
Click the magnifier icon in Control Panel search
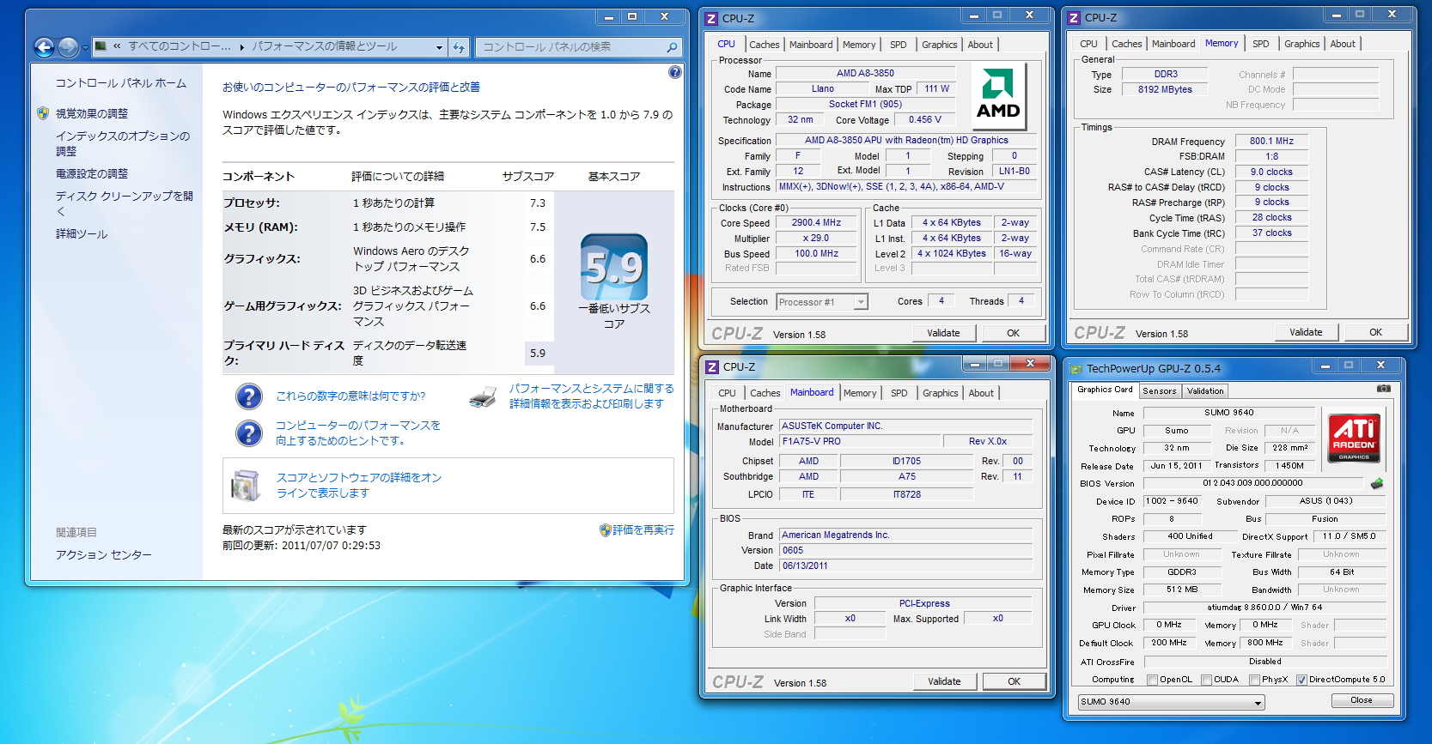[672, 47]
